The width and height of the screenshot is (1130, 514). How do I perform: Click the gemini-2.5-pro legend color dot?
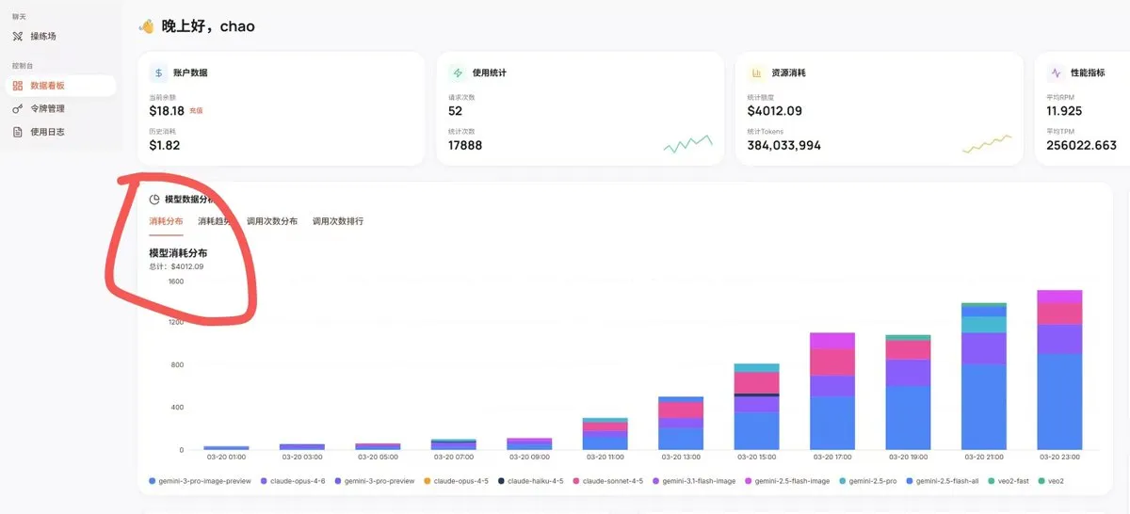click(x=841, y=481)
